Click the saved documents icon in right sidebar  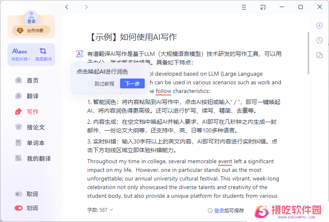[x=320, y=55]
